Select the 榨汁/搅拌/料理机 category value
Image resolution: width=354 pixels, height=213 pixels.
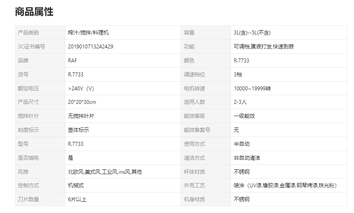(88, 33)
